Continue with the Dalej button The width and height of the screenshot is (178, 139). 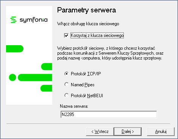(x=128, y=131)
